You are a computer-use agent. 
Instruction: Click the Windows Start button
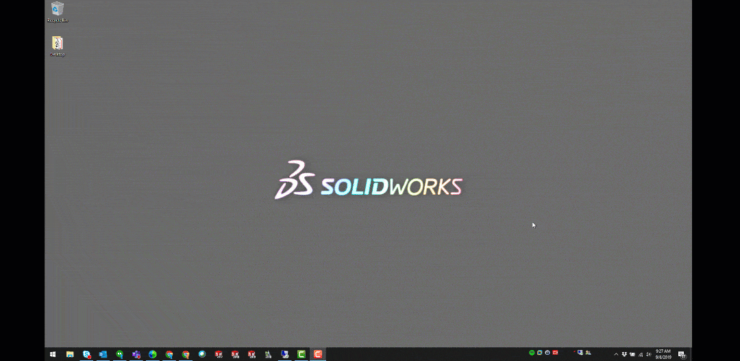(53, 354)
